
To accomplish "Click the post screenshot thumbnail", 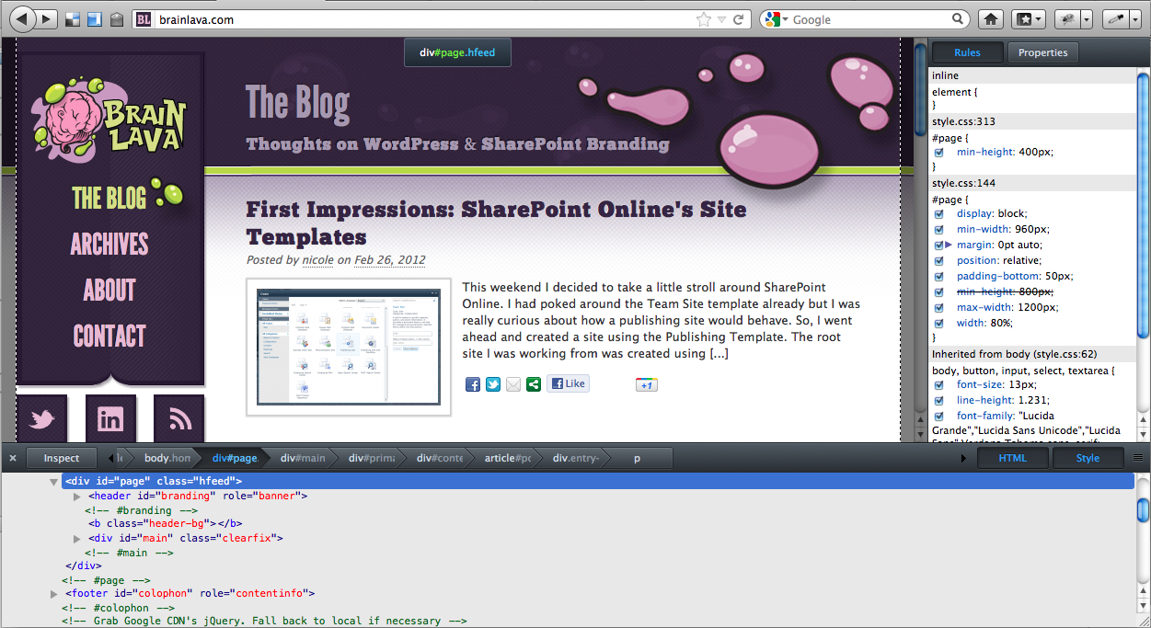I will pyautogui.click(x=348, y=347).
